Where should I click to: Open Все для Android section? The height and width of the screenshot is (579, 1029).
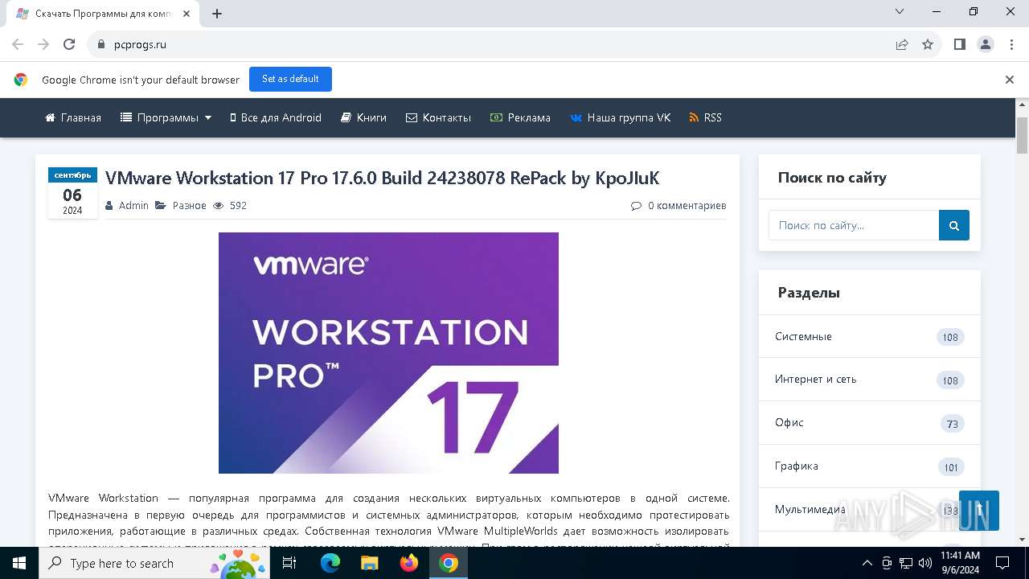(276, 117)
